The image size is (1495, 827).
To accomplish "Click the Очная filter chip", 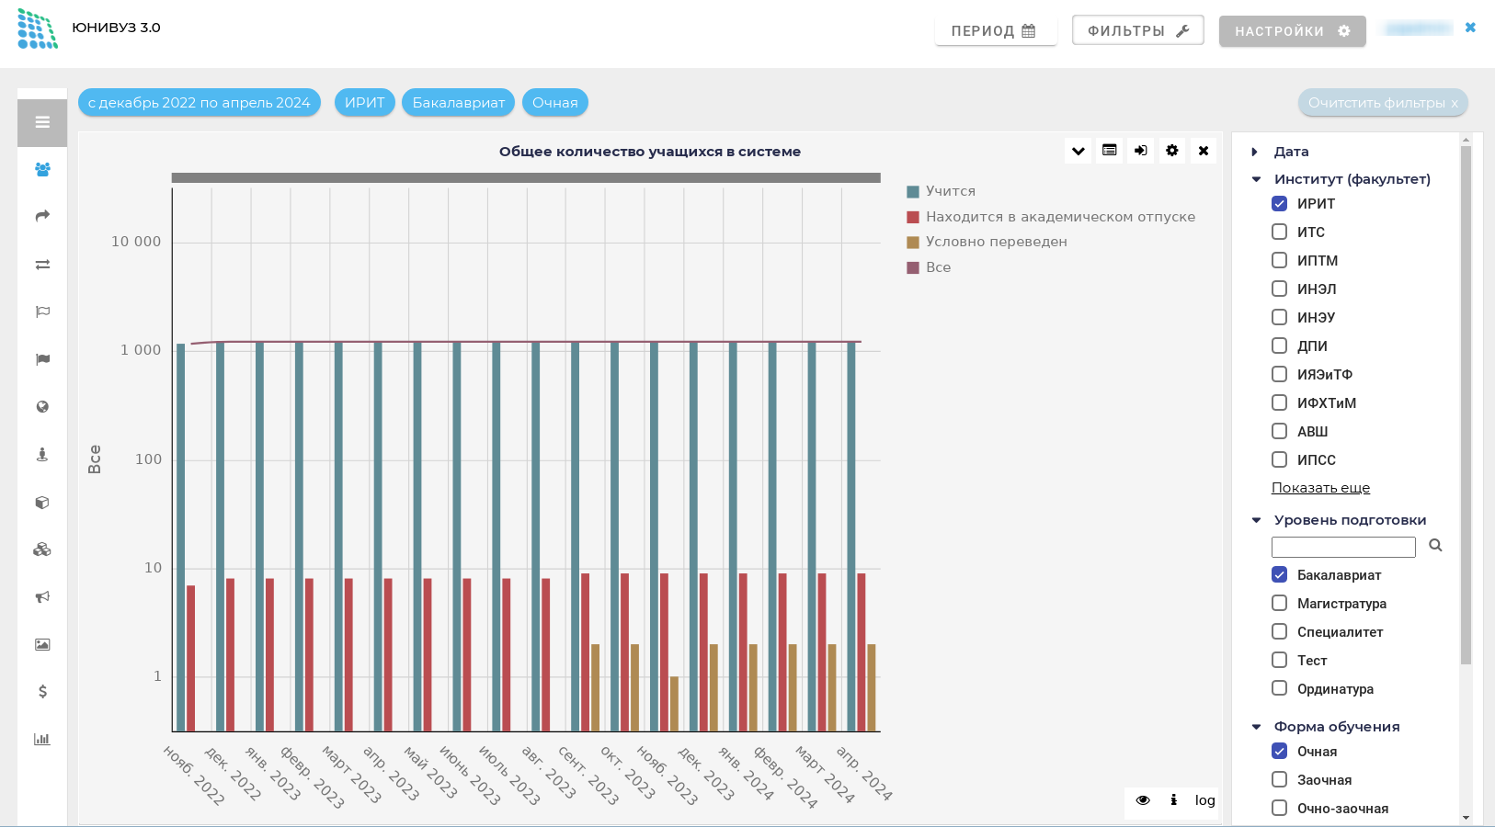I will pos(555,103).
